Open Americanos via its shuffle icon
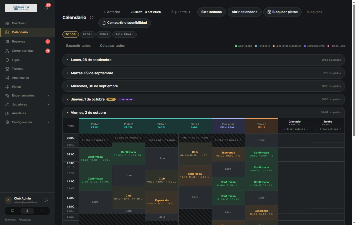This screenshot has height=225, width=356. (7, 78)
